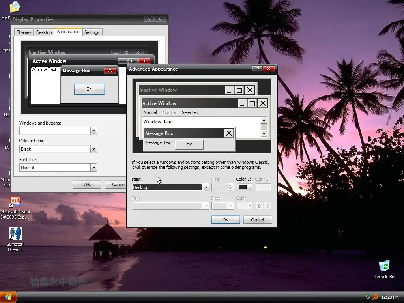Viewport: 404px width, 303px height.
Task: Click preview Inactive Window close icon in Advanced Appearance
Action: pyautogui.click(x=250, y=90)
